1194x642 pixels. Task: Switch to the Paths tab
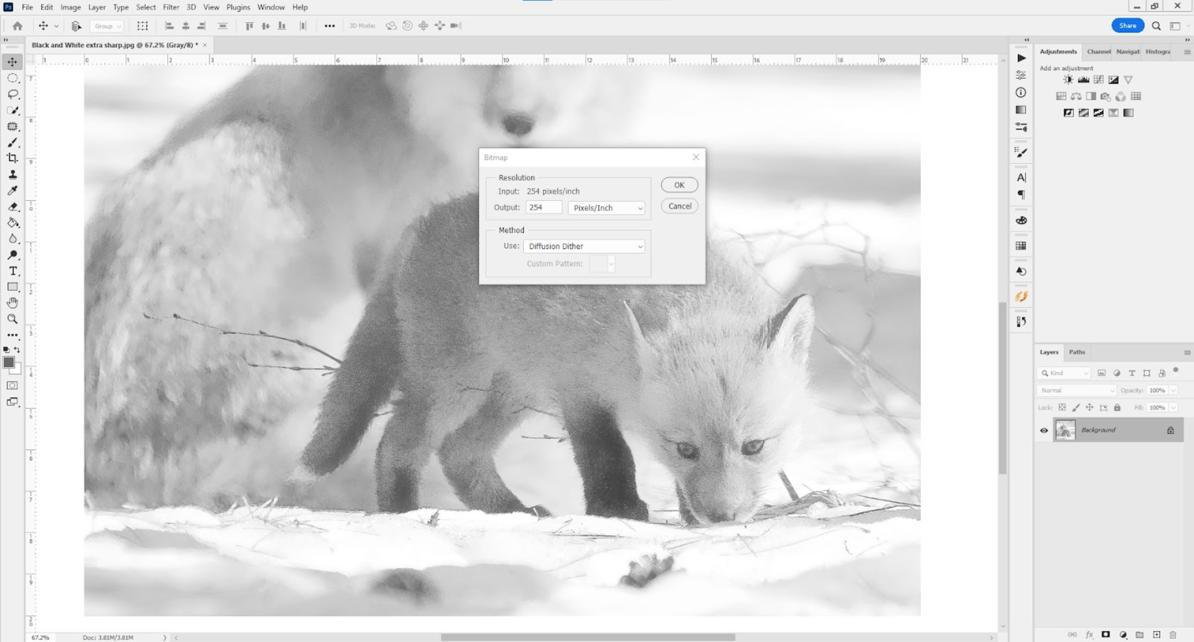click(x=1077, y=352)
